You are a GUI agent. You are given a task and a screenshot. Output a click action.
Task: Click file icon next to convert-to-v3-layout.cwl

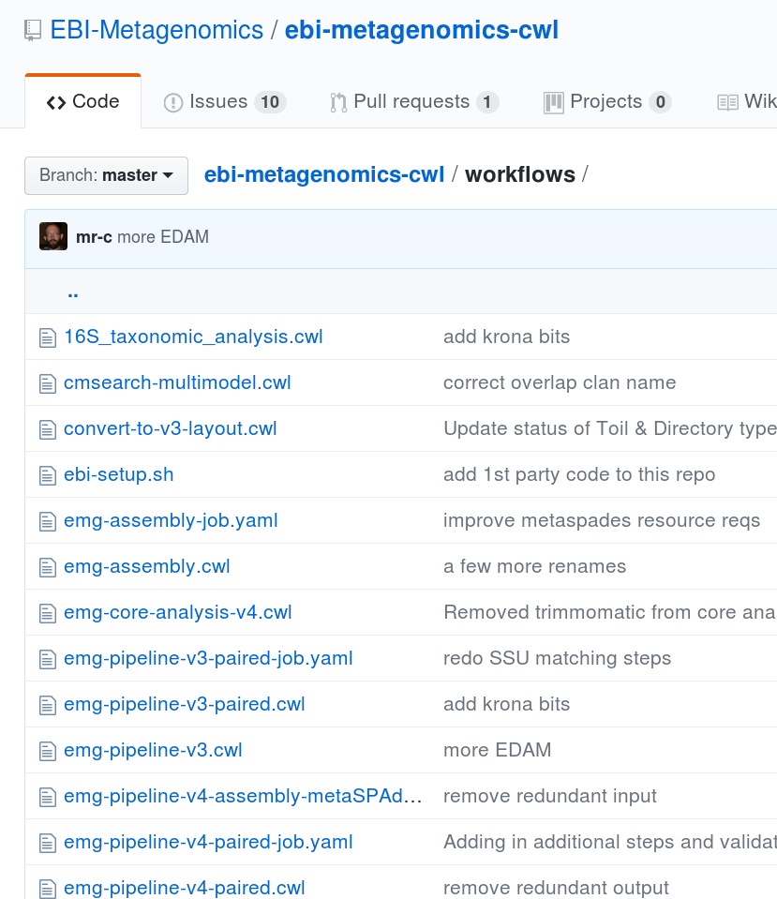(48, 429)
